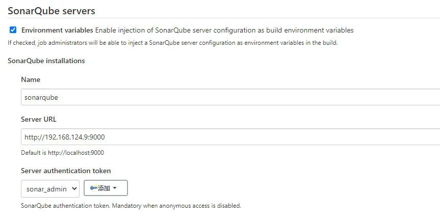Click the Server URL field label
440x220 pixels.
point(39,120)
